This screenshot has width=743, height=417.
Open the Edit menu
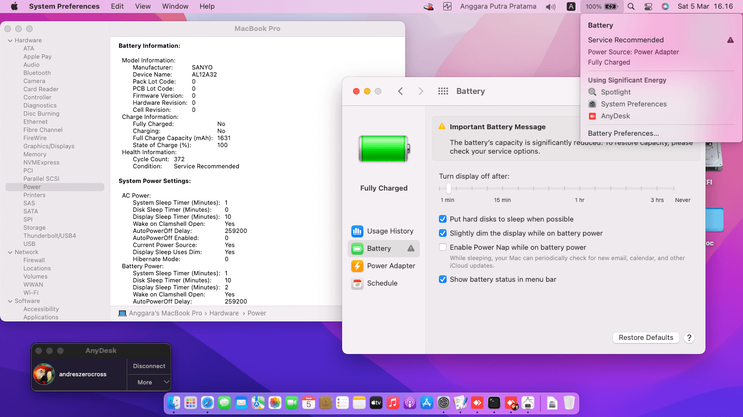click(x=117, y=7)
